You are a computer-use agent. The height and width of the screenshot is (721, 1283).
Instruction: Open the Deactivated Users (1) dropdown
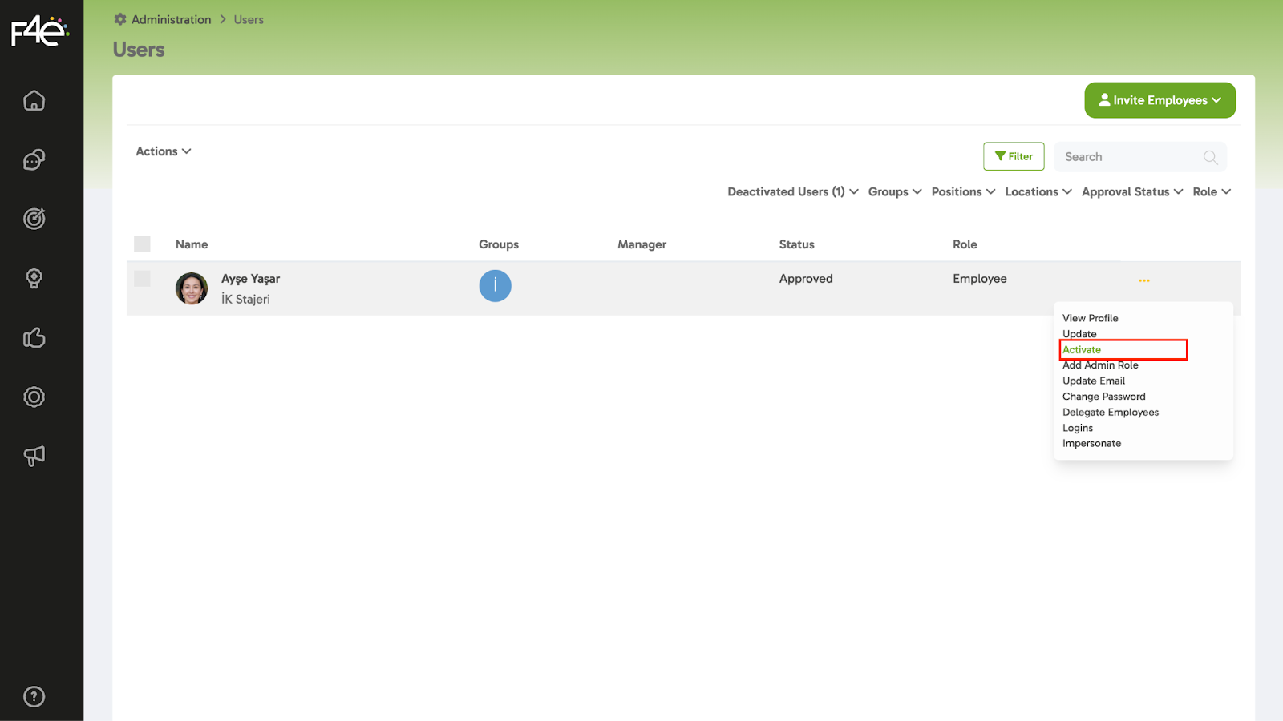(x=792, y=192)
